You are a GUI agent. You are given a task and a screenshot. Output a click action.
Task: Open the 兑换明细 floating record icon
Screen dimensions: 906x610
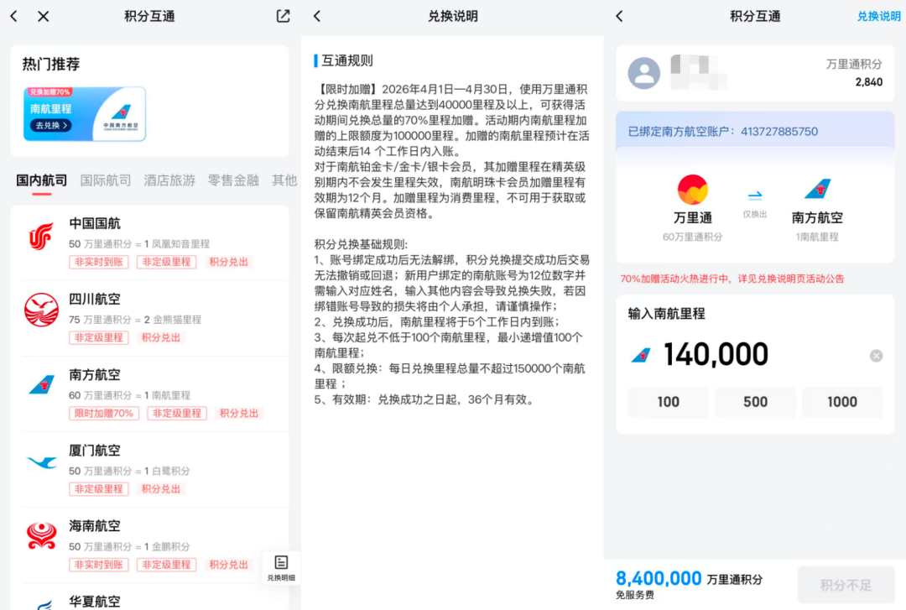click(x=281, y=566)
